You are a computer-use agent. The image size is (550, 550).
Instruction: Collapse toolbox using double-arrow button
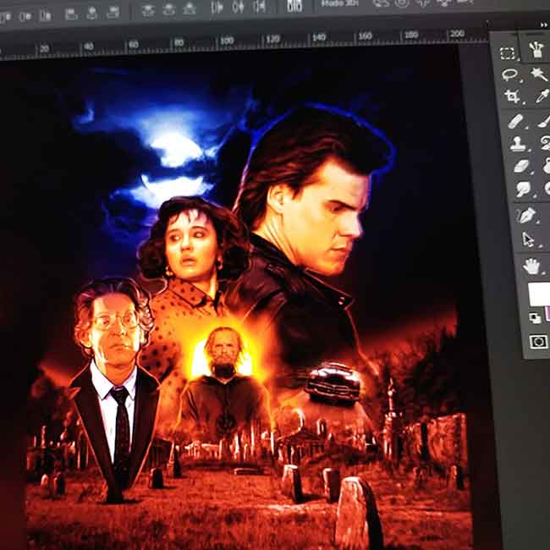(543, 25)
